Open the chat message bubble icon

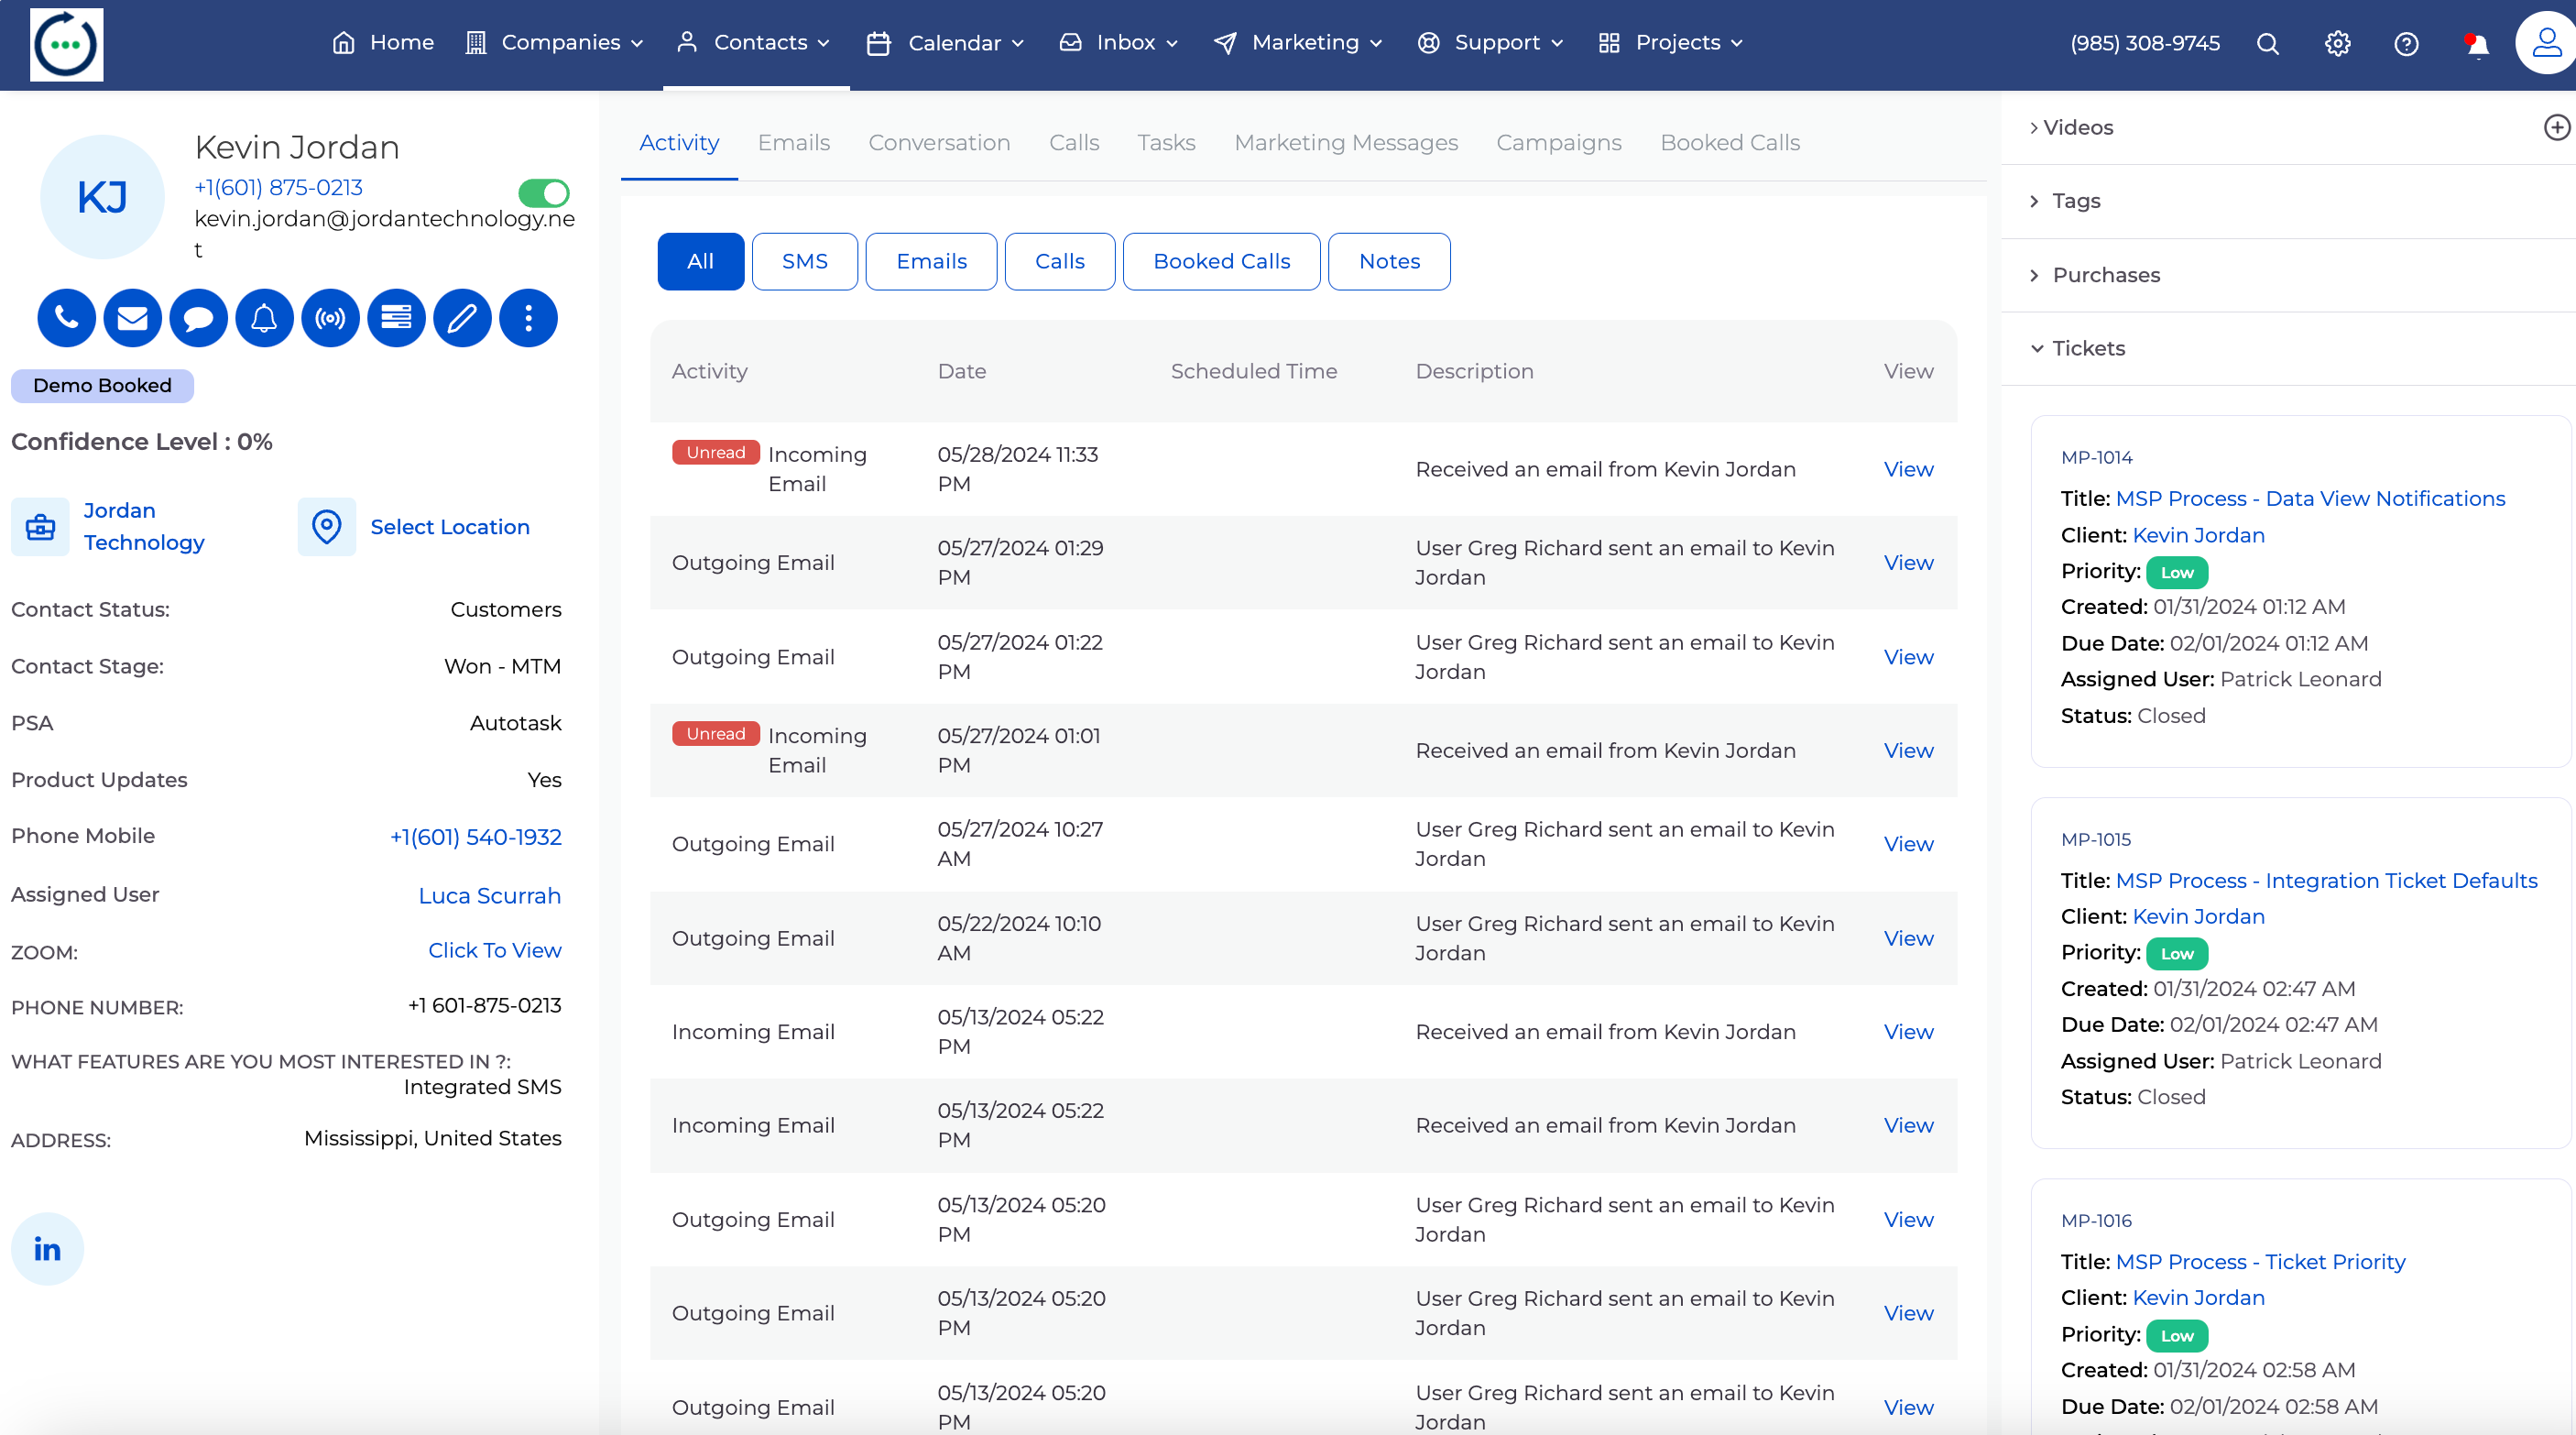pyautogui.click(x=198, y=318)
